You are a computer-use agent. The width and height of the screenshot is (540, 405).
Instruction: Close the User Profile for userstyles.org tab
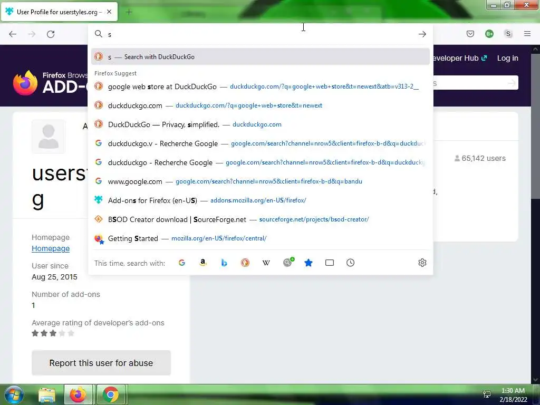tap(109, 12)
